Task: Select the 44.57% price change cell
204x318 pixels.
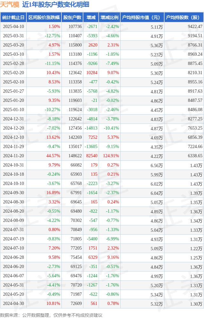Action: [53, 156]
